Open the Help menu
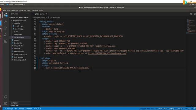 [x=41, y=10]
